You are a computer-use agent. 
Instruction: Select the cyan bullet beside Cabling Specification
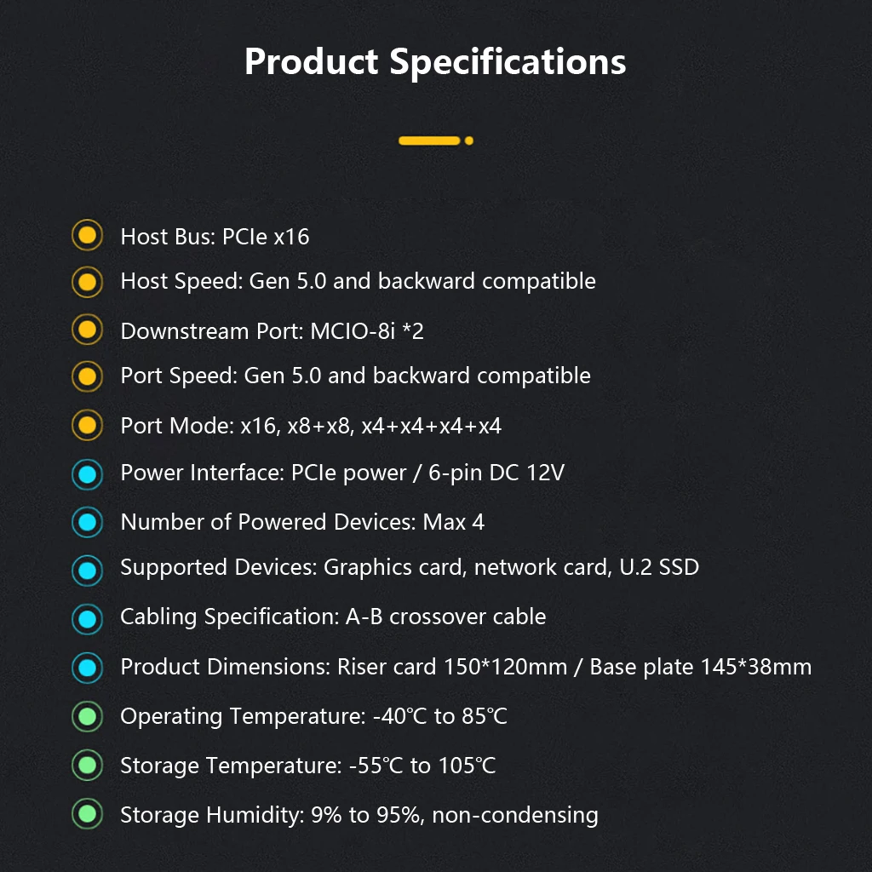(88, 619)
